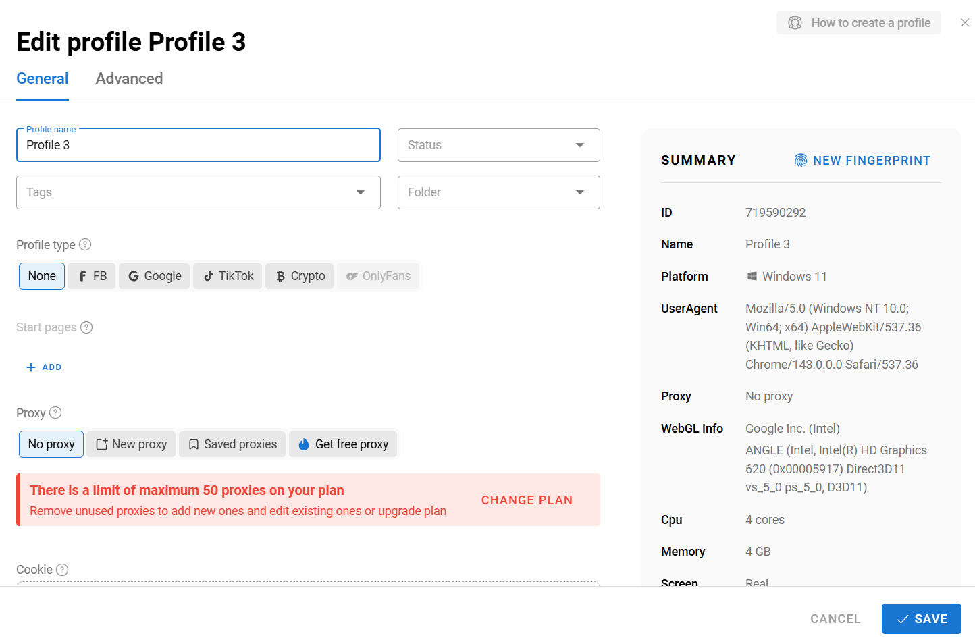Close the edit profile dialog
Viewport: 975px width, 640px height.
[x=965, y=23]
